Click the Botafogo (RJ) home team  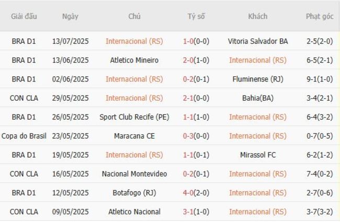click(x=134, y=193)
